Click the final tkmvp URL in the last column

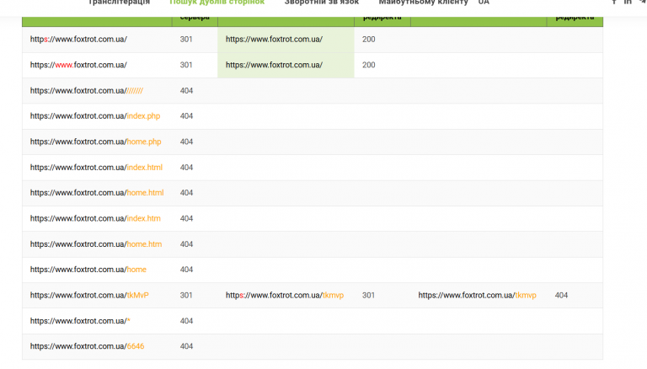(478, 295)
